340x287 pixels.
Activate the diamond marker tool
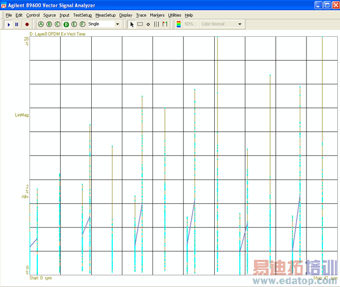coord(148,24)
